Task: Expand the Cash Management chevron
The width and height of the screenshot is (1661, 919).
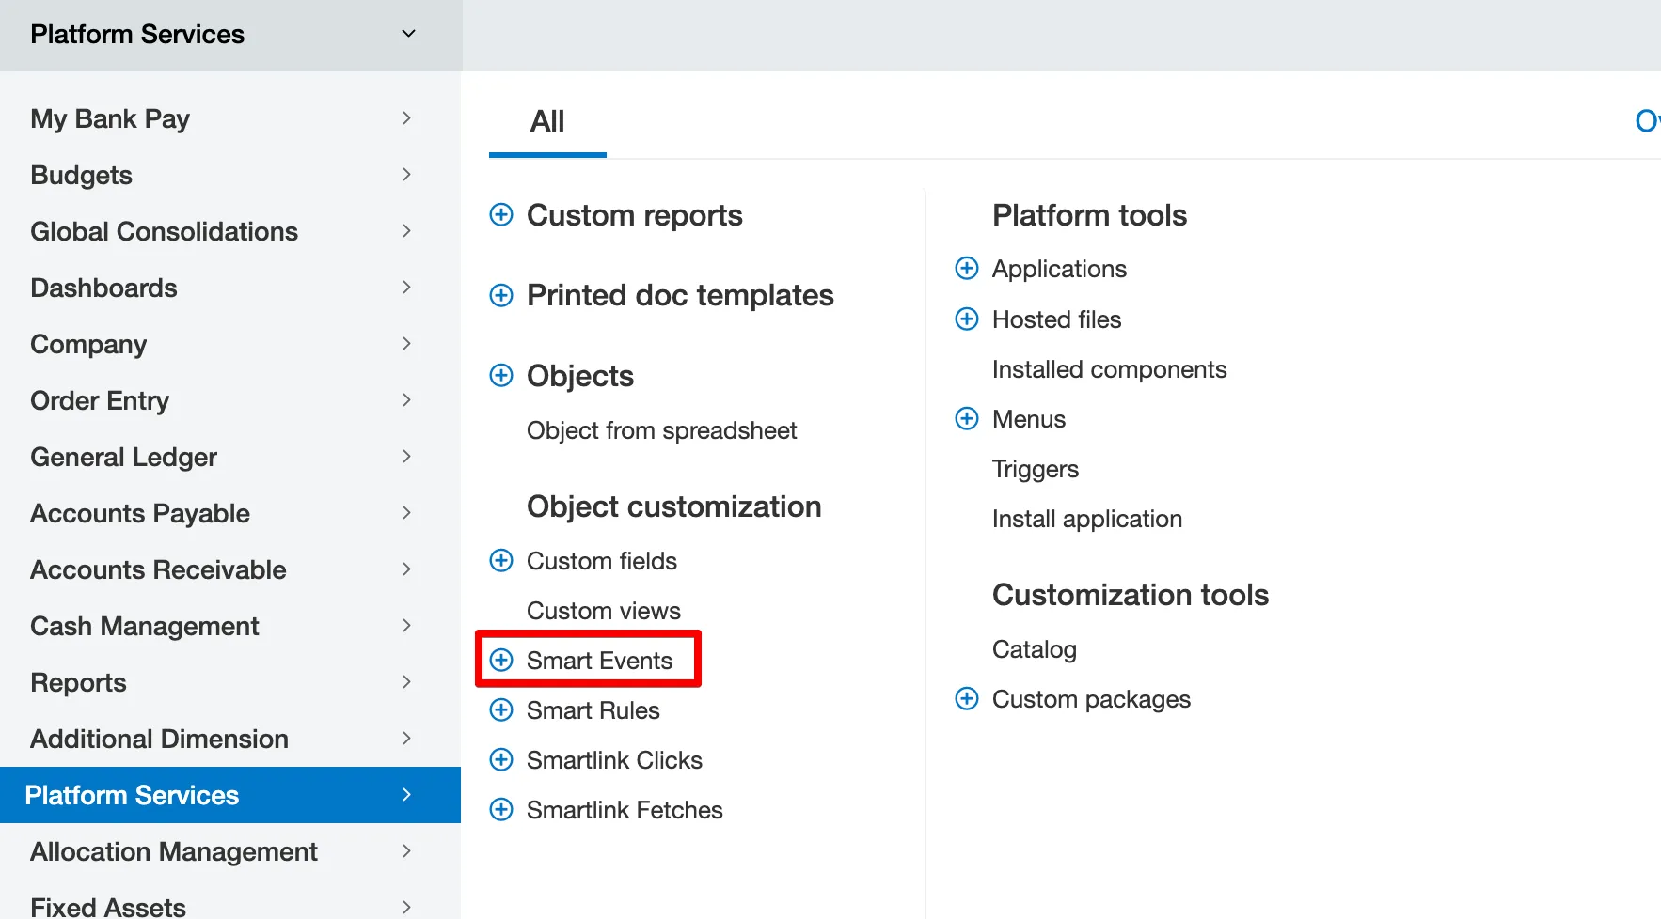Action: click(x=406, y=626)
